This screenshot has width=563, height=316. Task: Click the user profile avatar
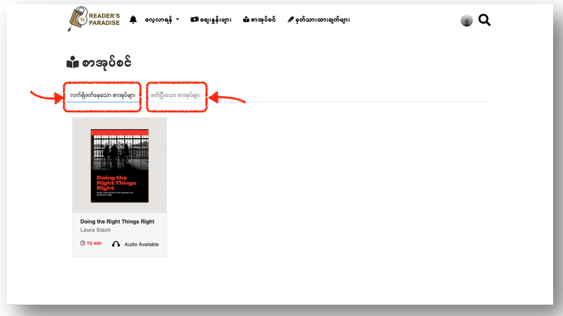coord(466,21)
